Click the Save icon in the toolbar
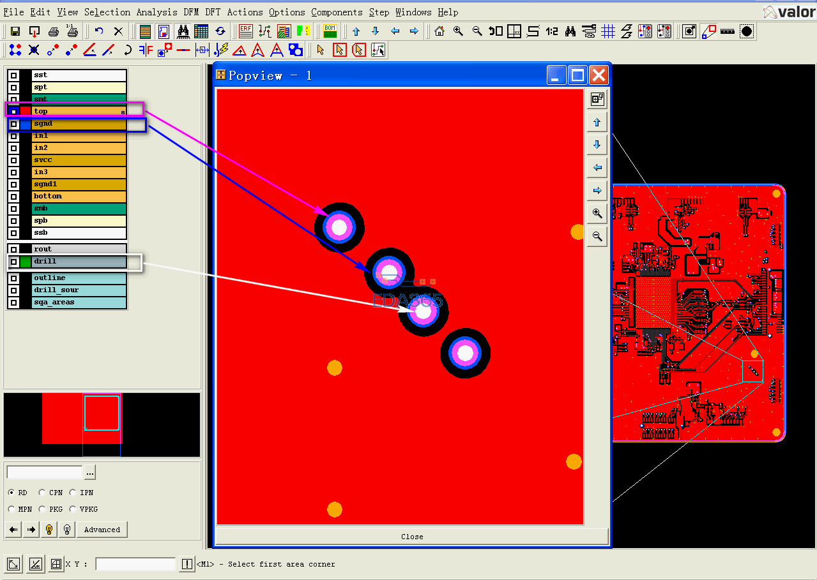817x580 pixels. 15,31
